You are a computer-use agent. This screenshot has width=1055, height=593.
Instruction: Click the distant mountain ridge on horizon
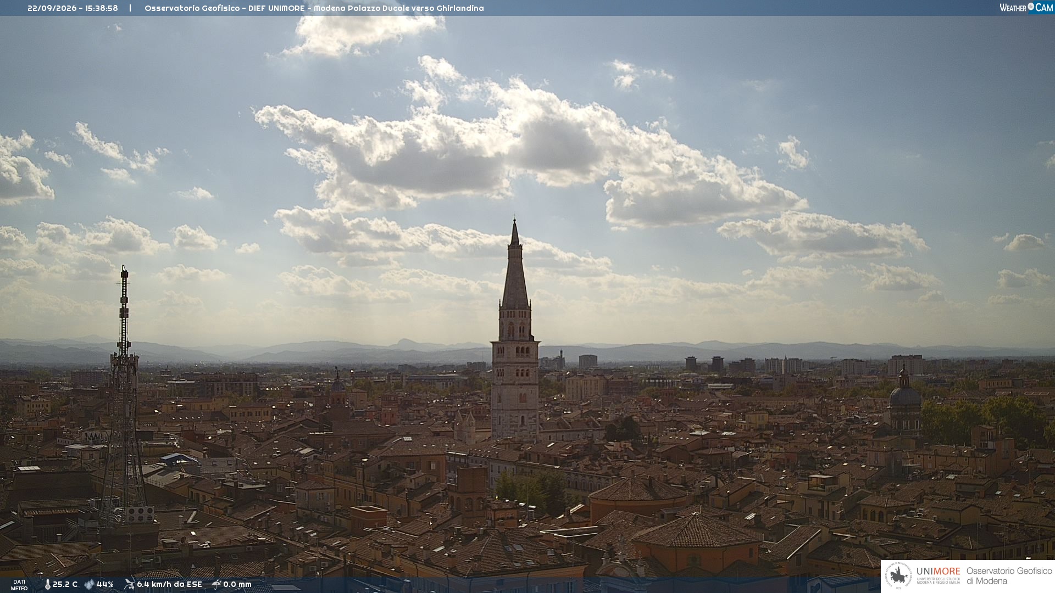click(x=527, y=351)
